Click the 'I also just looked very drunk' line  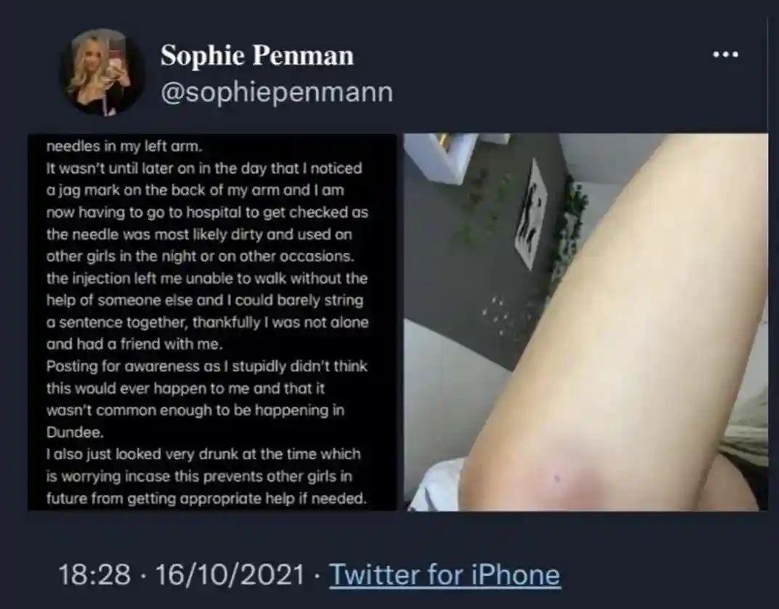pyautogui.click(x=203, y=454)
